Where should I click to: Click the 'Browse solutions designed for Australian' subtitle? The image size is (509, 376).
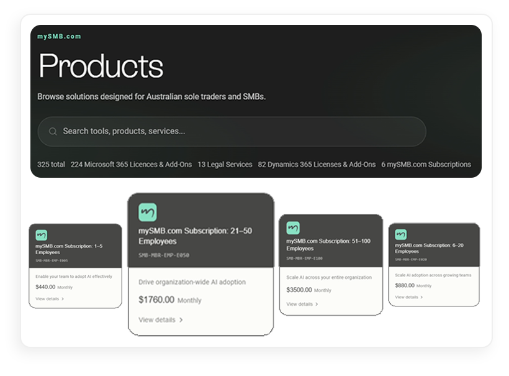[151, 97]
